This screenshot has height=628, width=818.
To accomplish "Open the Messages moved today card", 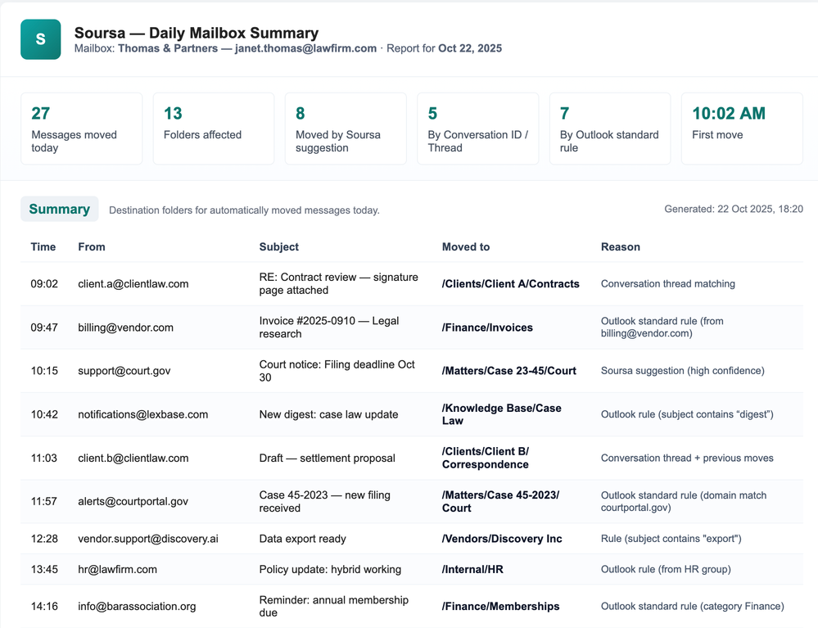I will (81, 129).
